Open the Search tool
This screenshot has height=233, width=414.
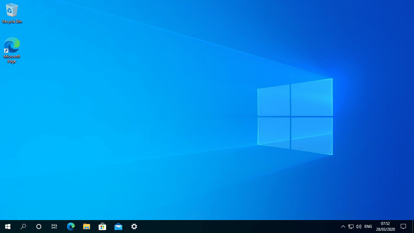point(23,226)
